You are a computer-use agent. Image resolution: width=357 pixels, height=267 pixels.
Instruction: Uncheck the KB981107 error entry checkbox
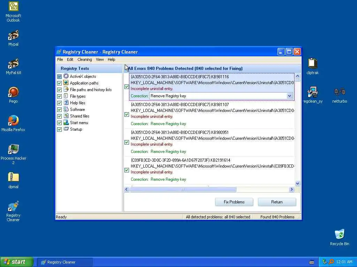[127, 115]
